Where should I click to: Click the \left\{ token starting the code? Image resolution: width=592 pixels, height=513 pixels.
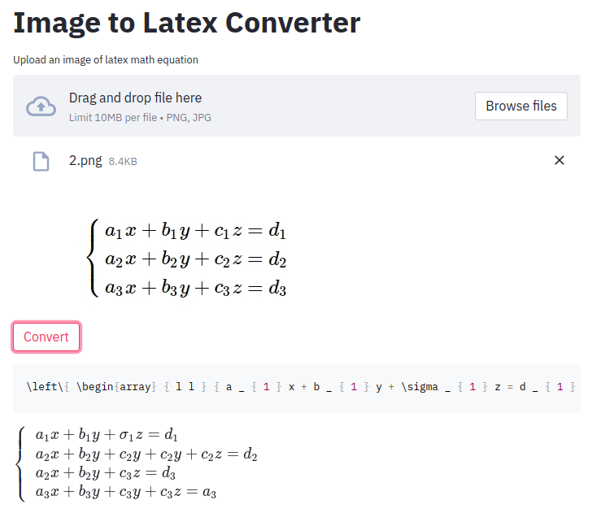click(48, 387)
